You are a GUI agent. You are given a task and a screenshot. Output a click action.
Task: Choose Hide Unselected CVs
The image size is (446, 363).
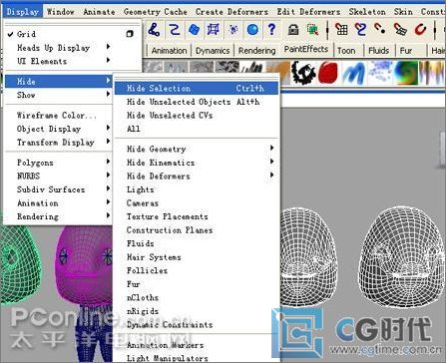click(197, 116)
